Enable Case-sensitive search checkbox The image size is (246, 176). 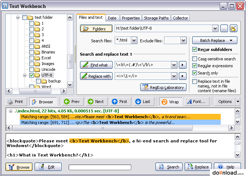point(194,59)
